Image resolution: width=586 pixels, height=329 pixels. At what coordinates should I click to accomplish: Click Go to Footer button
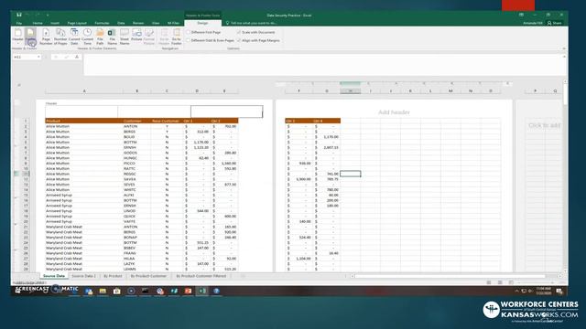click(x=177, y=37)
